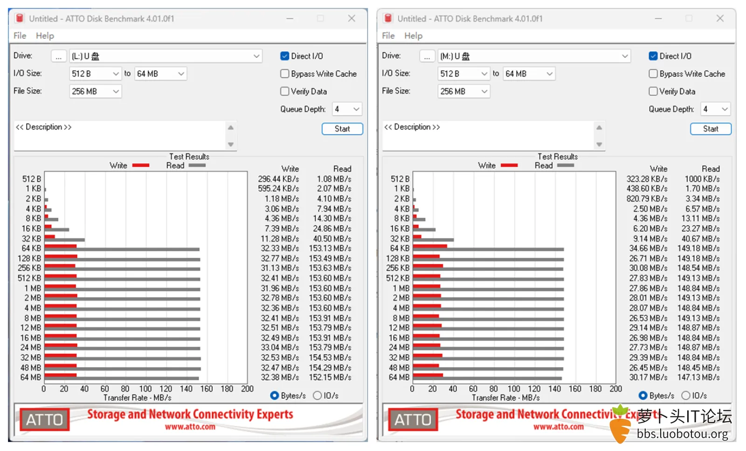Close the left ATTO window
Screen dimensions: 746x451
point(352,18)
